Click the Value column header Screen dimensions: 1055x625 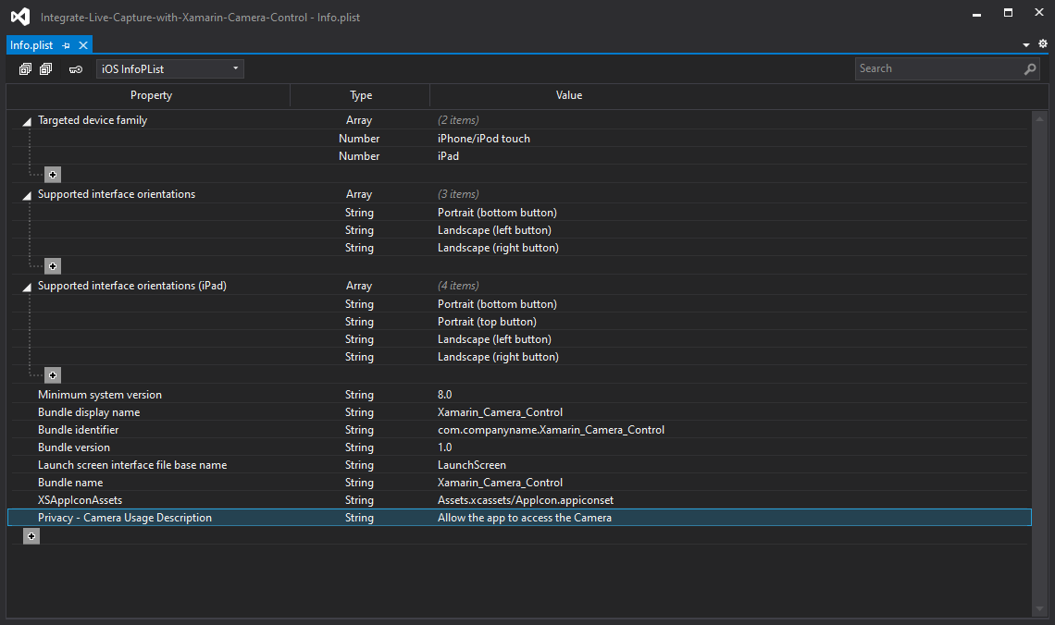tap(568, 95)
